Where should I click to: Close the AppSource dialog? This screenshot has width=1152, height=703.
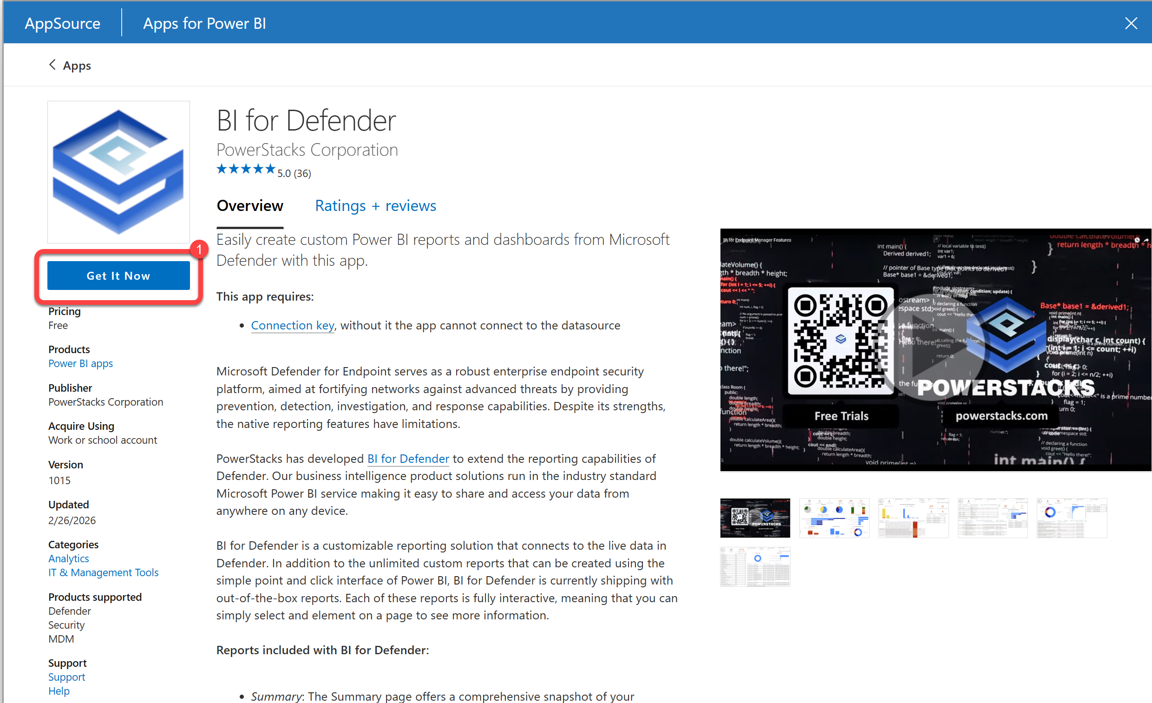click(x=1131, y=23)
